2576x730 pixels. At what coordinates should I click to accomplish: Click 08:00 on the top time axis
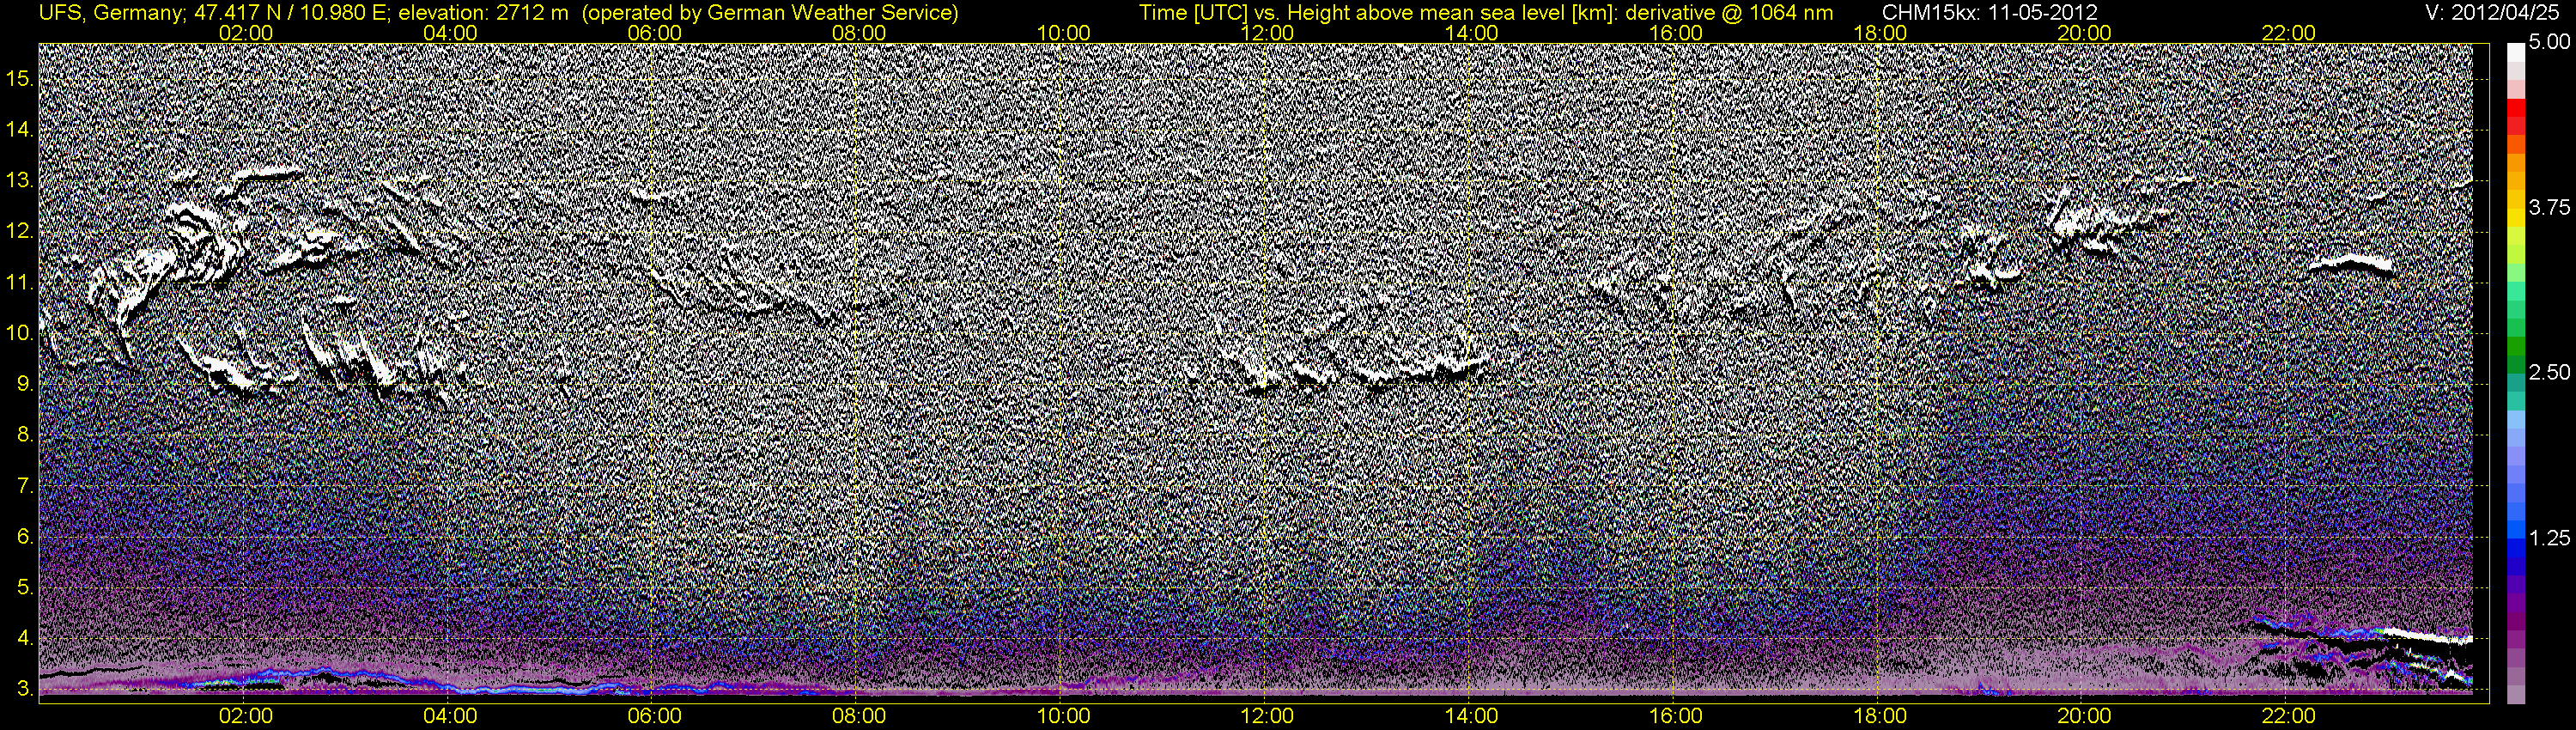pos(859,33)
